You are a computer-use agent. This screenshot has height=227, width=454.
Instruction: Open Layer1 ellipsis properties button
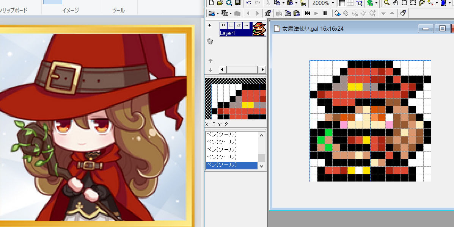point(246,26)
